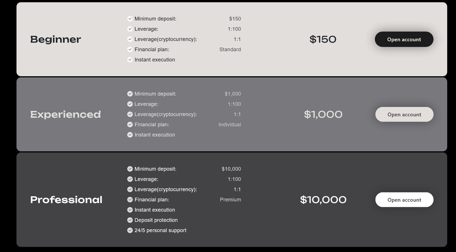Screen dimensions: 456x252
Task: Click the checkmark next to Experienced's Financial plan
Action: point(130,124)
